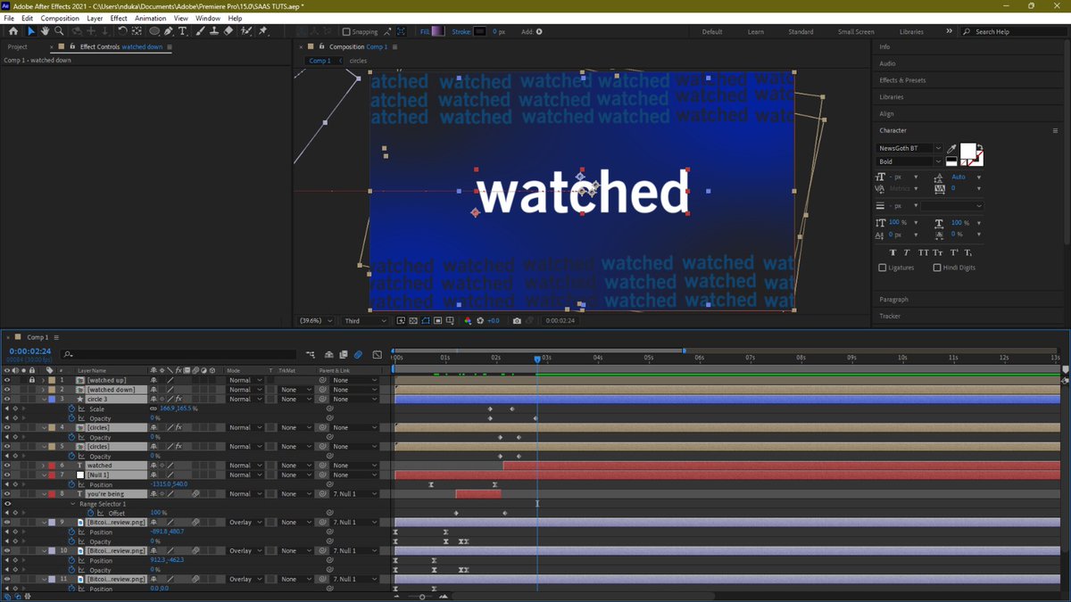Click the Fill color swatch
The image size is (1071, 602).
(x=438, y=31)
